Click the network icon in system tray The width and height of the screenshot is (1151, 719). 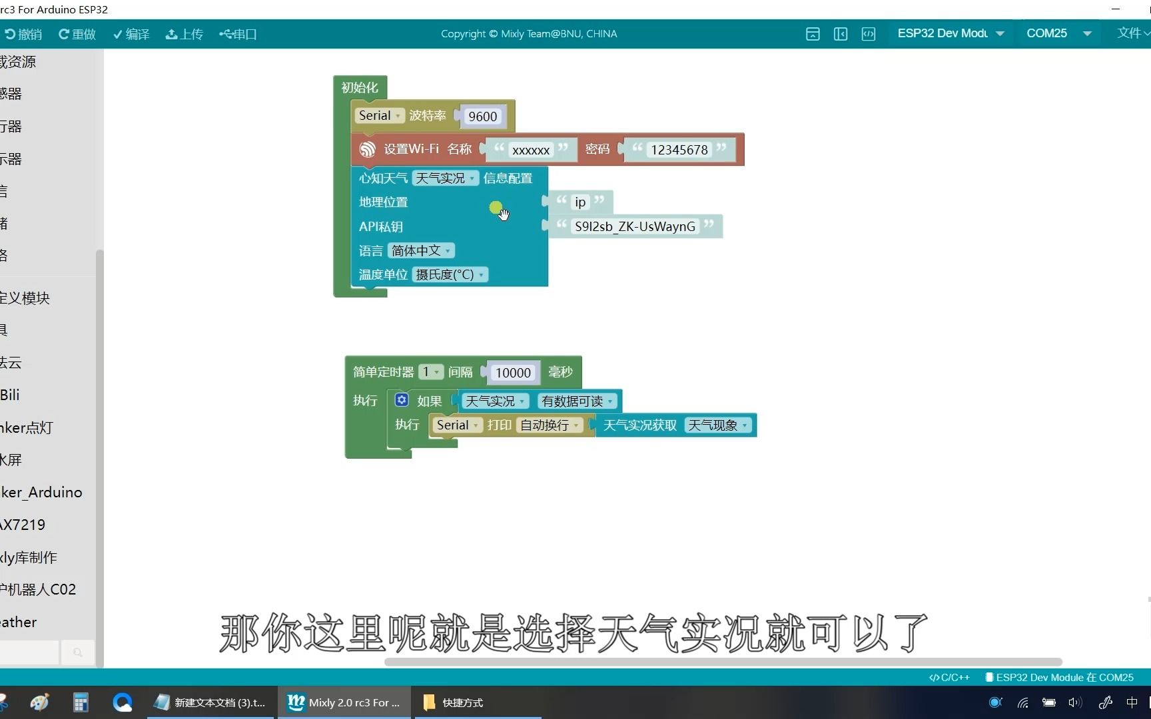tap(1023, 702)
